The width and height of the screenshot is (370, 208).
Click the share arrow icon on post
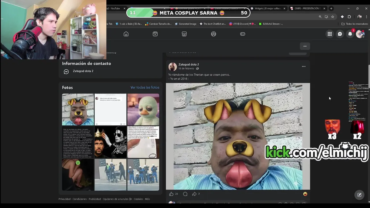194,194
